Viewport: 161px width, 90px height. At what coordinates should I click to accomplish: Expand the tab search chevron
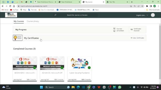(x=142, y=2)
